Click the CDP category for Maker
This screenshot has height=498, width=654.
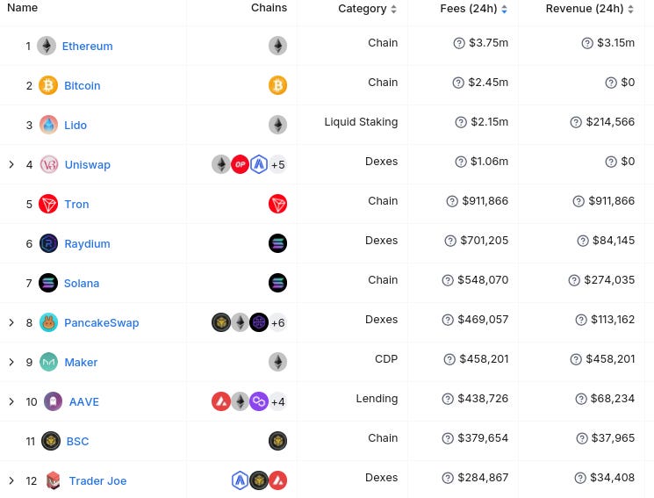click(x=386, y=359)
